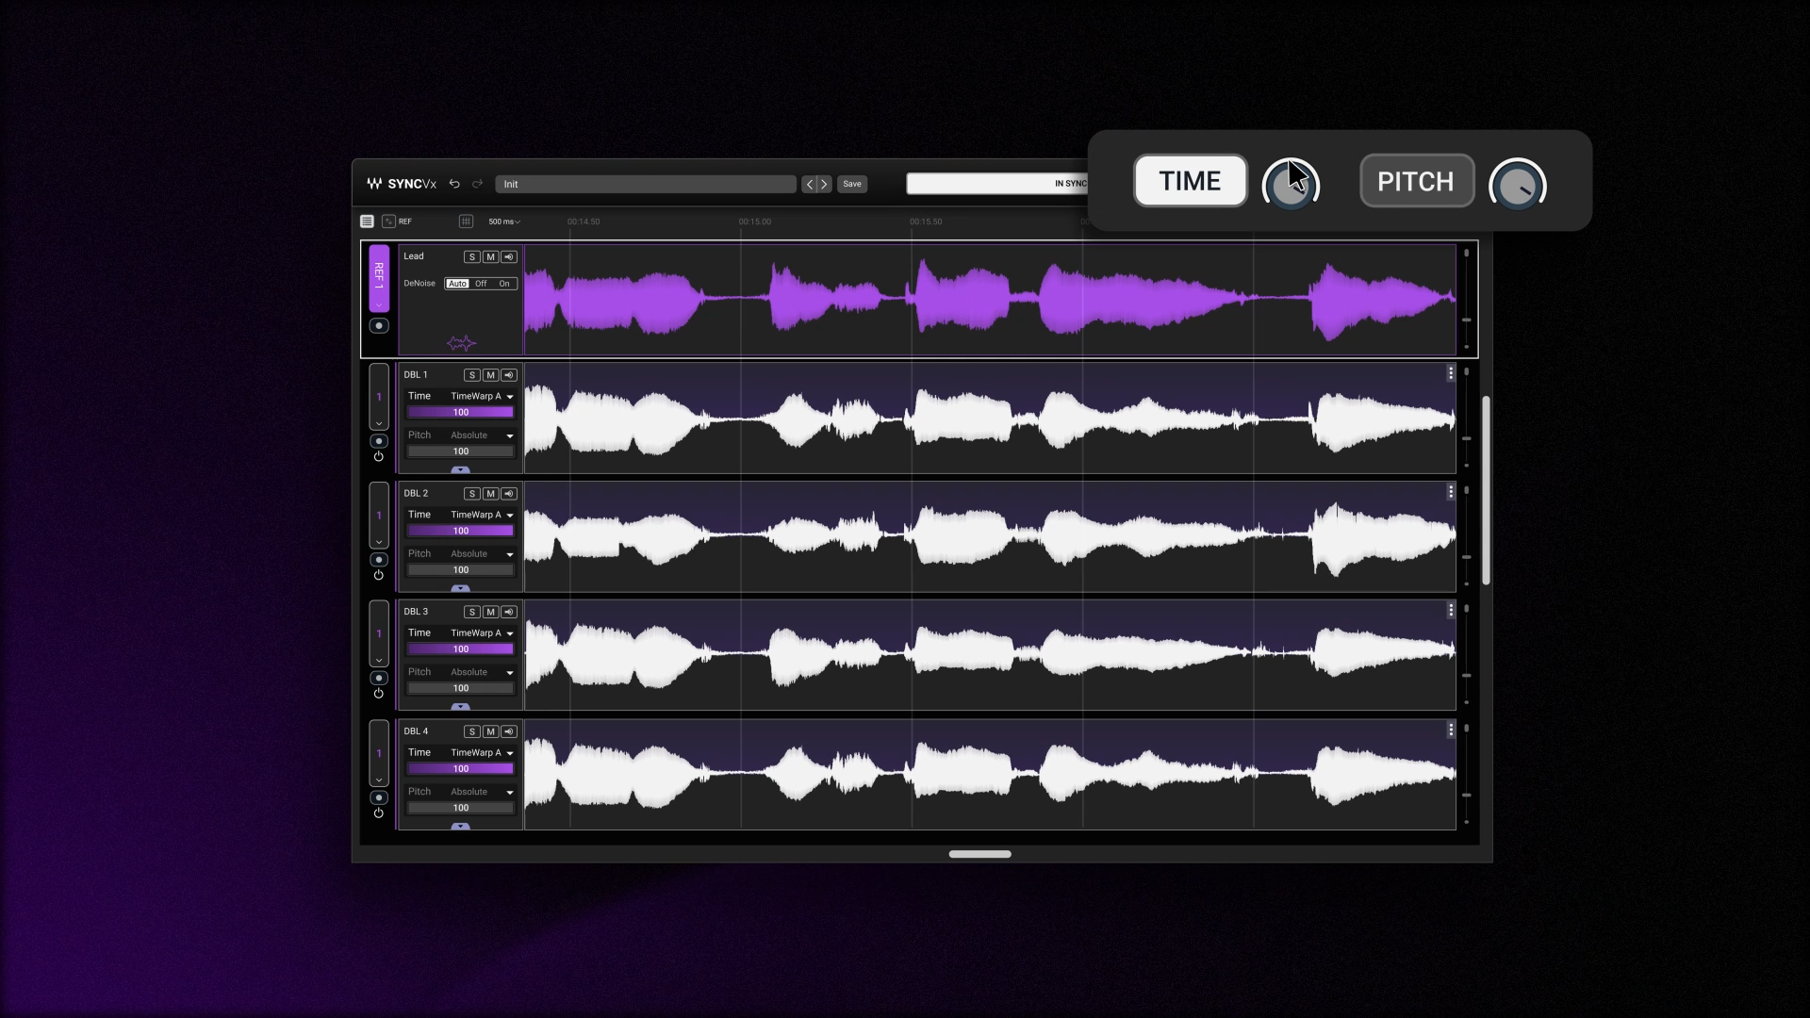Toggle DBL 4 power button
The width and height of the screenshot is (1810, 1018).
coord(379,813)
